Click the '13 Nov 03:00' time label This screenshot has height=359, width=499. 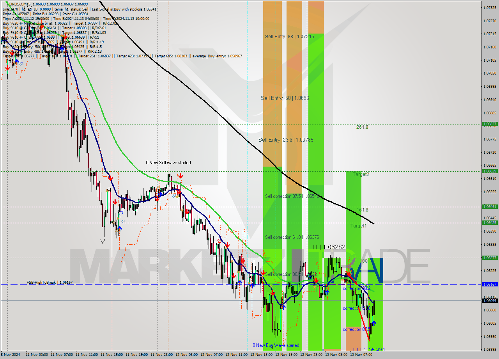pos(336,355)
